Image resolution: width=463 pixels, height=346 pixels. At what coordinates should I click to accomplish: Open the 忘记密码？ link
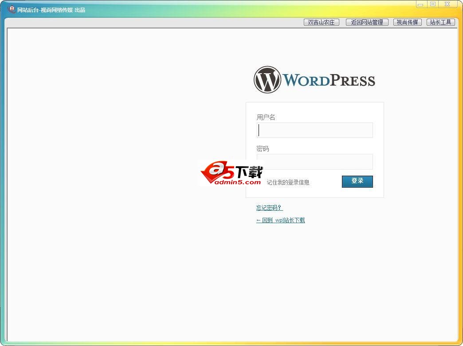pyautogui.click(x=269, y=208)
